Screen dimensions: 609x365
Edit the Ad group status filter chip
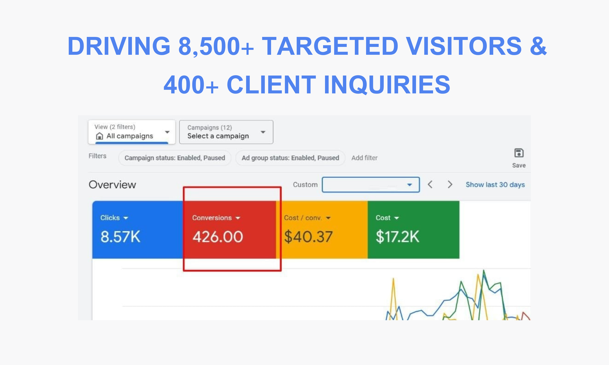pos(290,158)
